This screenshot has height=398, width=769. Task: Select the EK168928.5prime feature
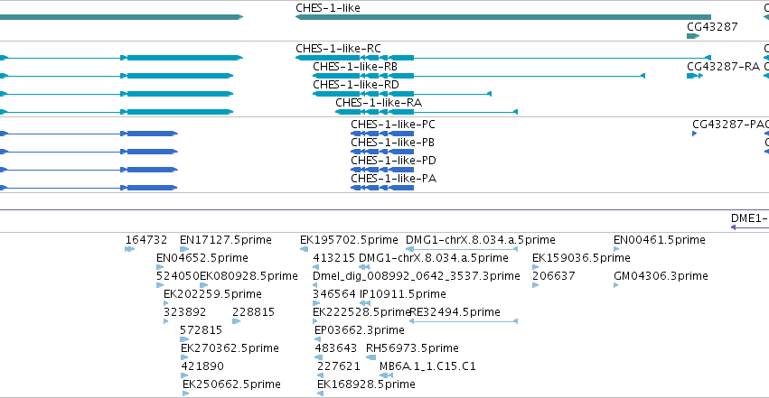(x=366, y=384)
